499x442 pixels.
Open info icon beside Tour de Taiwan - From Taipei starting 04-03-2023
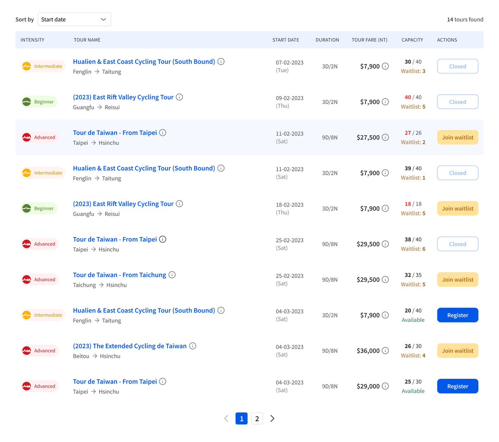point(163,381)
